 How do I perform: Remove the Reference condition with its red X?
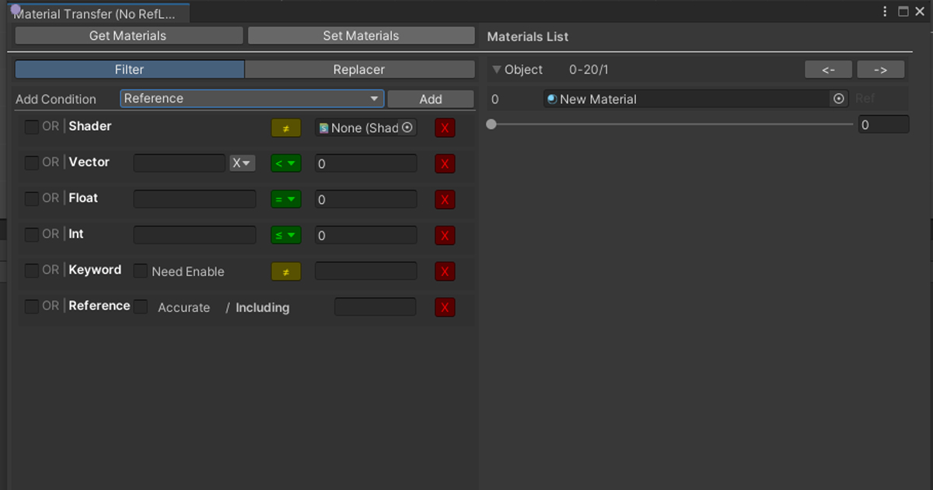coord(445,307)
